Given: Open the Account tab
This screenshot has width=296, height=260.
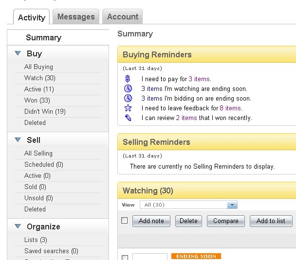Looking at the screenshot, I should pyautogui.click(x=123, y=17).
